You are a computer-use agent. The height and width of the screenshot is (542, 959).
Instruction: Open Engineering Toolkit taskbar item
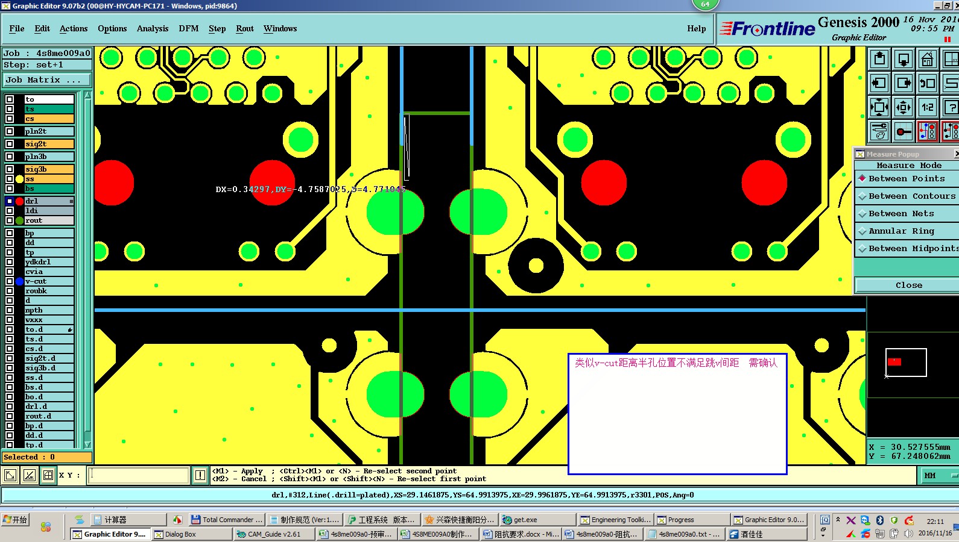click(x=616, y=520)
